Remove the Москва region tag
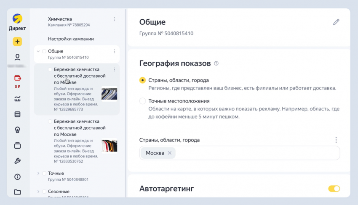 tap(170, 153)
